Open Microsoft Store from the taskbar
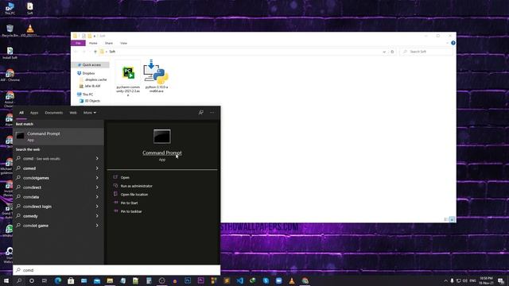Screen dimensions: 509x286 click(71, 280)
